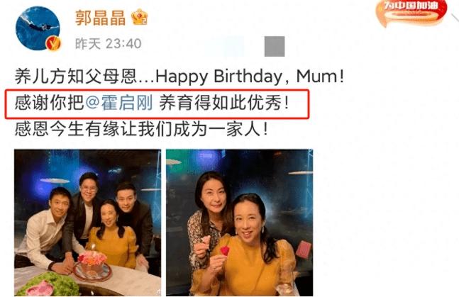
Task: Open the left photo with birthday cake
Action: (87, 223)
